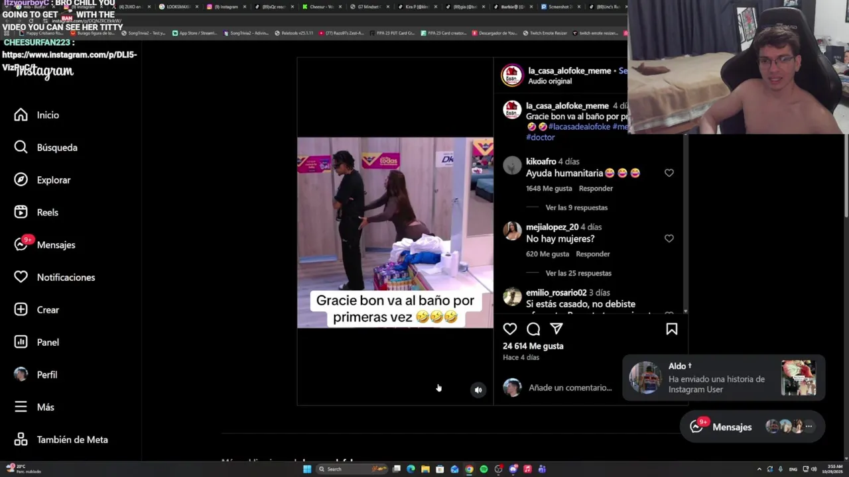Open the 24 614 Me gusta list
Image resolution: width=849 pixels, height=477 pixels.
(x=533, y=346)
